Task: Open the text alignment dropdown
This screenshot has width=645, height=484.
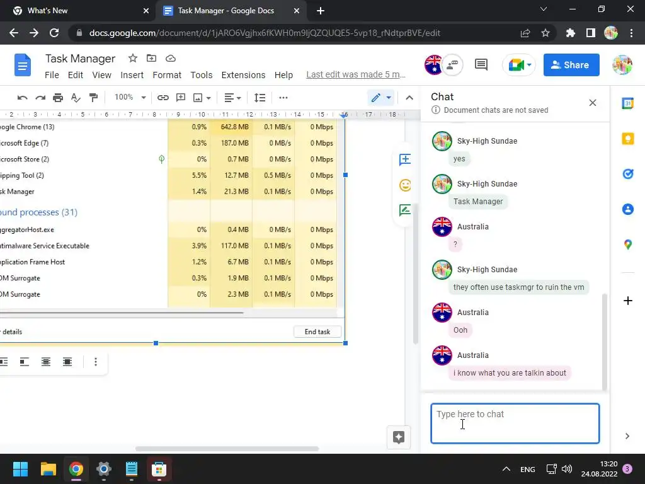Action: pyautogui.click(x=232, y=98)
